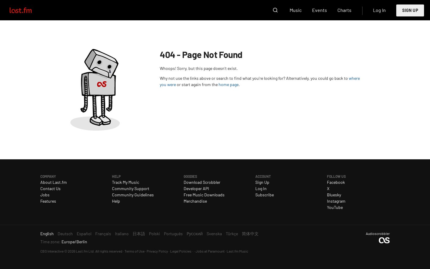
Task: Open the Facebook link
Action: (336, 182)
